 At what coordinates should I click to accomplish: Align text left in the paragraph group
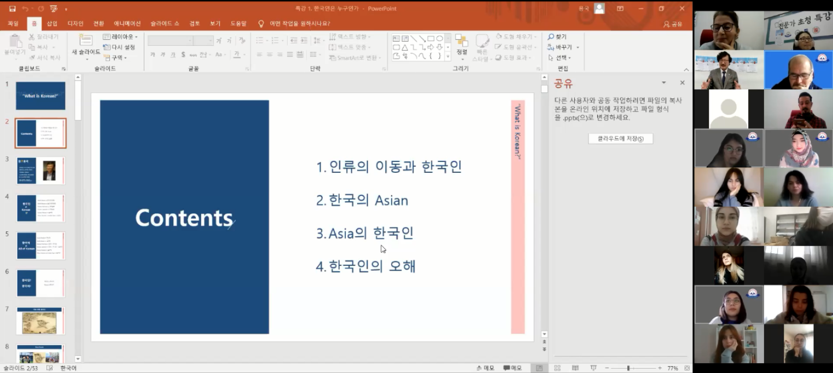click(x=259, y=55)
